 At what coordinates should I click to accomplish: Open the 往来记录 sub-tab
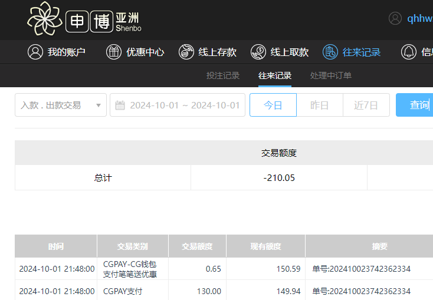pos(275,75)
